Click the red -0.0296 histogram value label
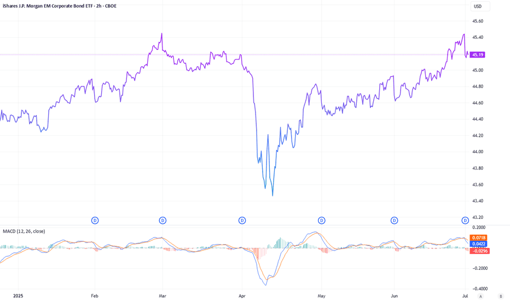 [x=480, y=251]
